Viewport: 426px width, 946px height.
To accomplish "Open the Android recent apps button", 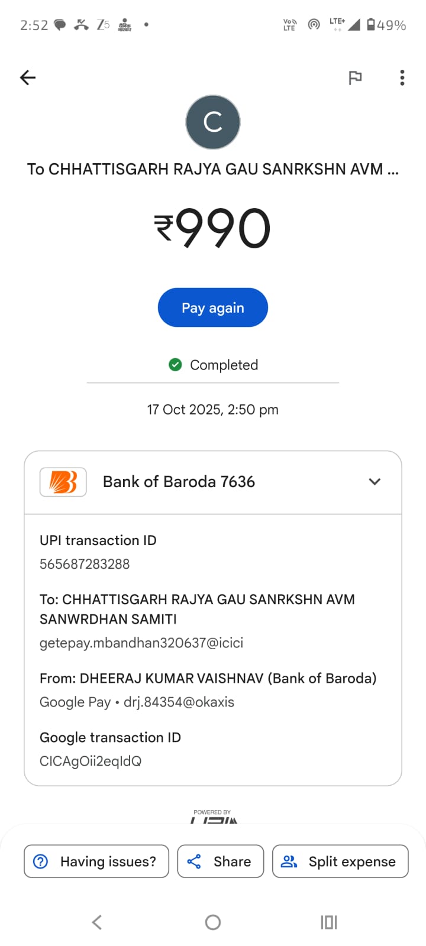I will click(x=328, y=922).
